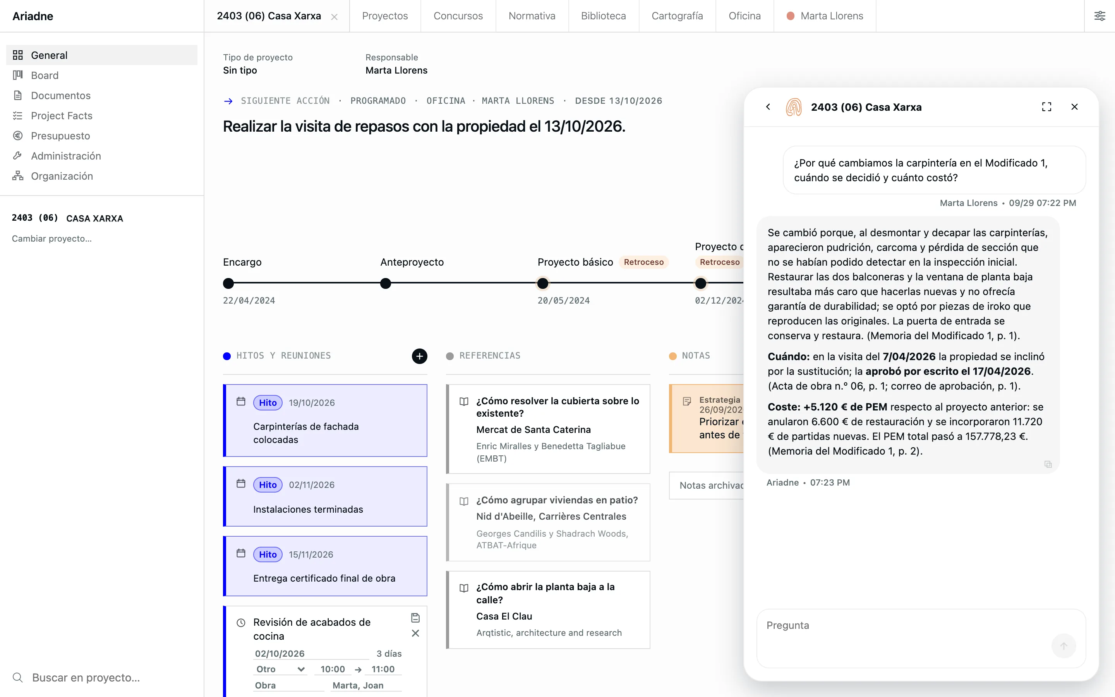Open the Board kanban icon
The width and height of the screenshot is (1115, 697).
(x=18, y=75)
